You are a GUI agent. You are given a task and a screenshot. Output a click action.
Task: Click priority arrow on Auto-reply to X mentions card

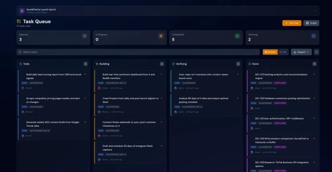(x=238, y=74)
